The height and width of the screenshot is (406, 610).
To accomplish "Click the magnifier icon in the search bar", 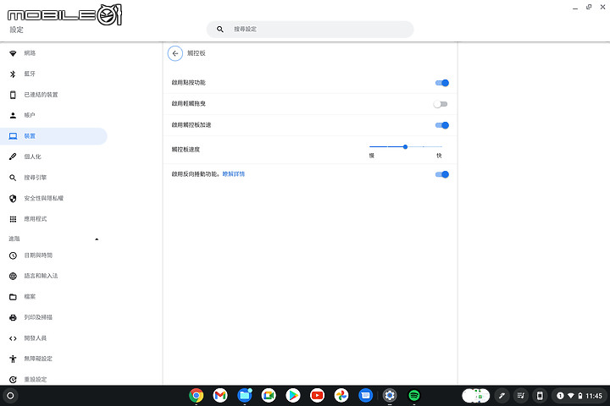I will pos(220,29).
